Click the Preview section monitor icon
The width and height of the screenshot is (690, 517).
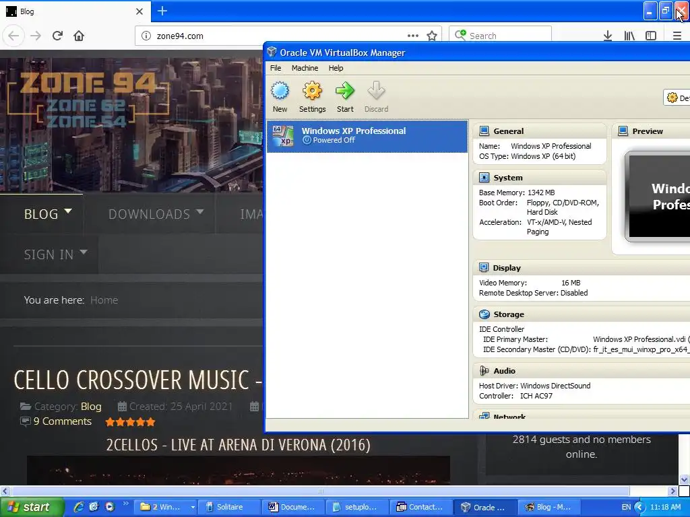point(623,131)
